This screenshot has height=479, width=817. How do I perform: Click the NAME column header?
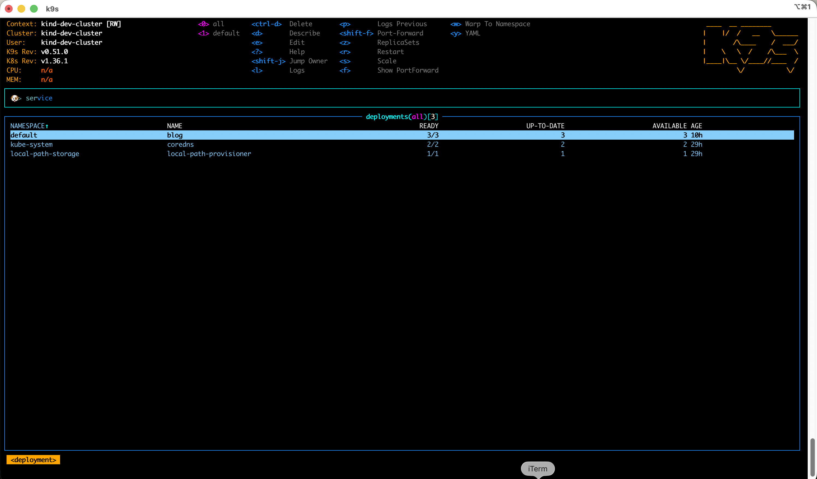174,126
